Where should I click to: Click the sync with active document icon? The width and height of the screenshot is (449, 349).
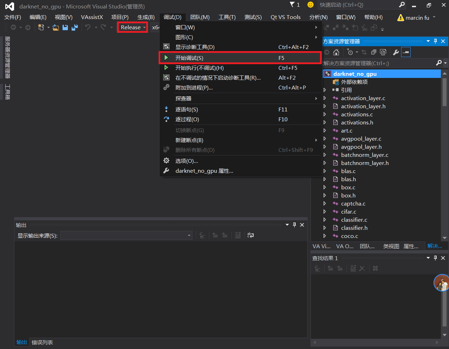pyautogui.click(x=364, y=52)
